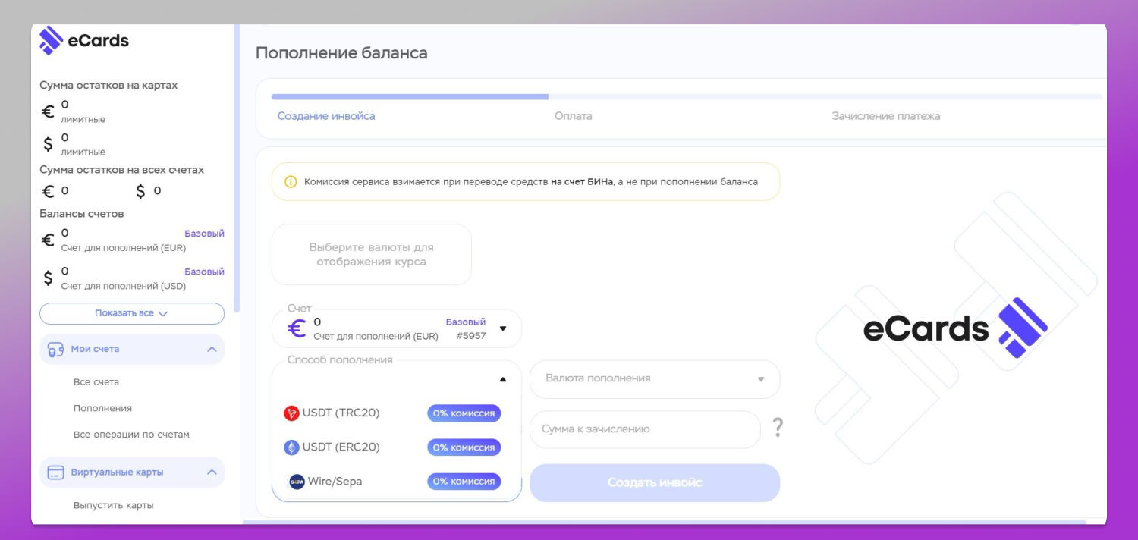The width and height of the screenshot is (1138, 540).
Task: Close the Способ пополнения dropdown arrow
Action: (x=502, y=379)
